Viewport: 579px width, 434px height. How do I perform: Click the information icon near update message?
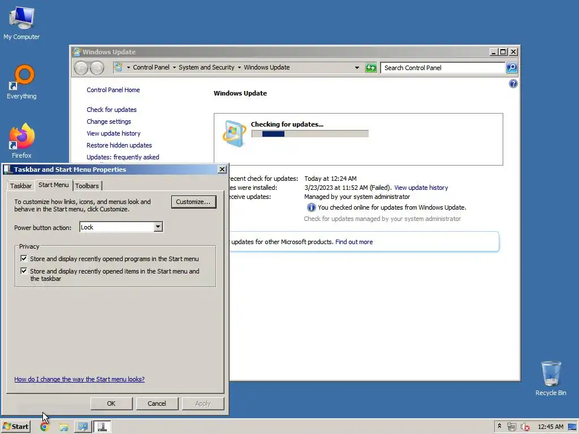pyautogui.click(x=312, y=207)
